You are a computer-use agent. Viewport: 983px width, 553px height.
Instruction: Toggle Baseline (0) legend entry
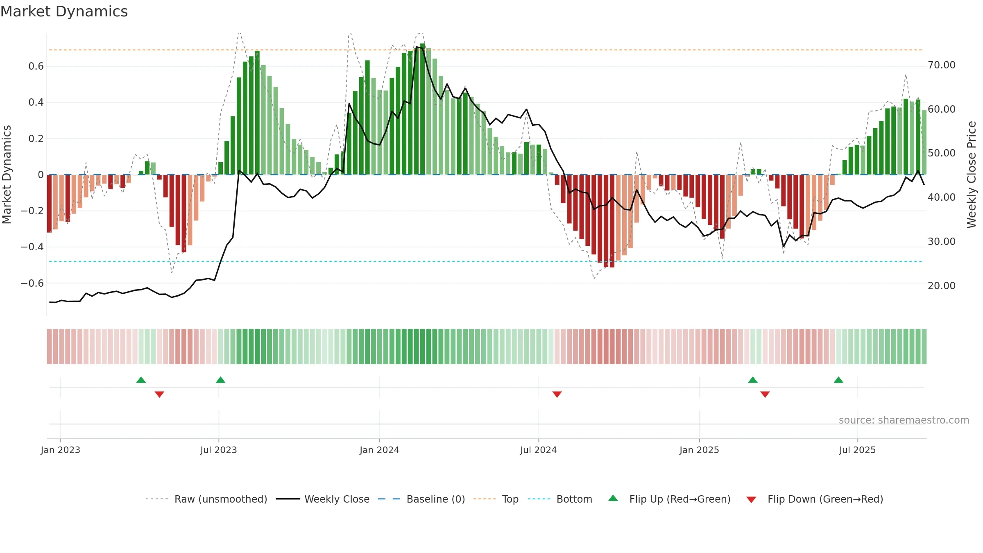point(421,499)
